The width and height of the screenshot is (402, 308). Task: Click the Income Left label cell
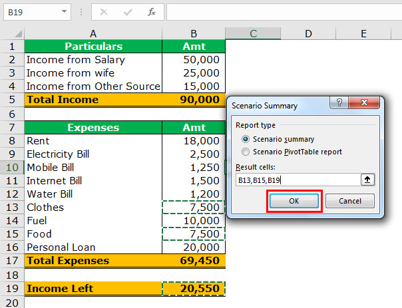(93, 289)
